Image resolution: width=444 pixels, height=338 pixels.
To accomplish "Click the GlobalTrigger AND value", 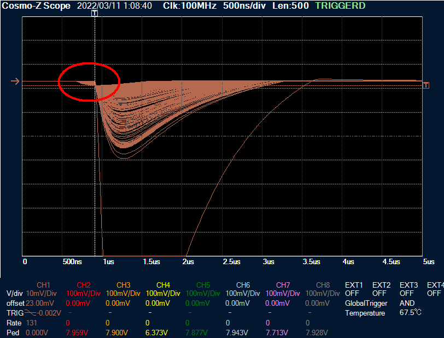I will tap(407, 303).
